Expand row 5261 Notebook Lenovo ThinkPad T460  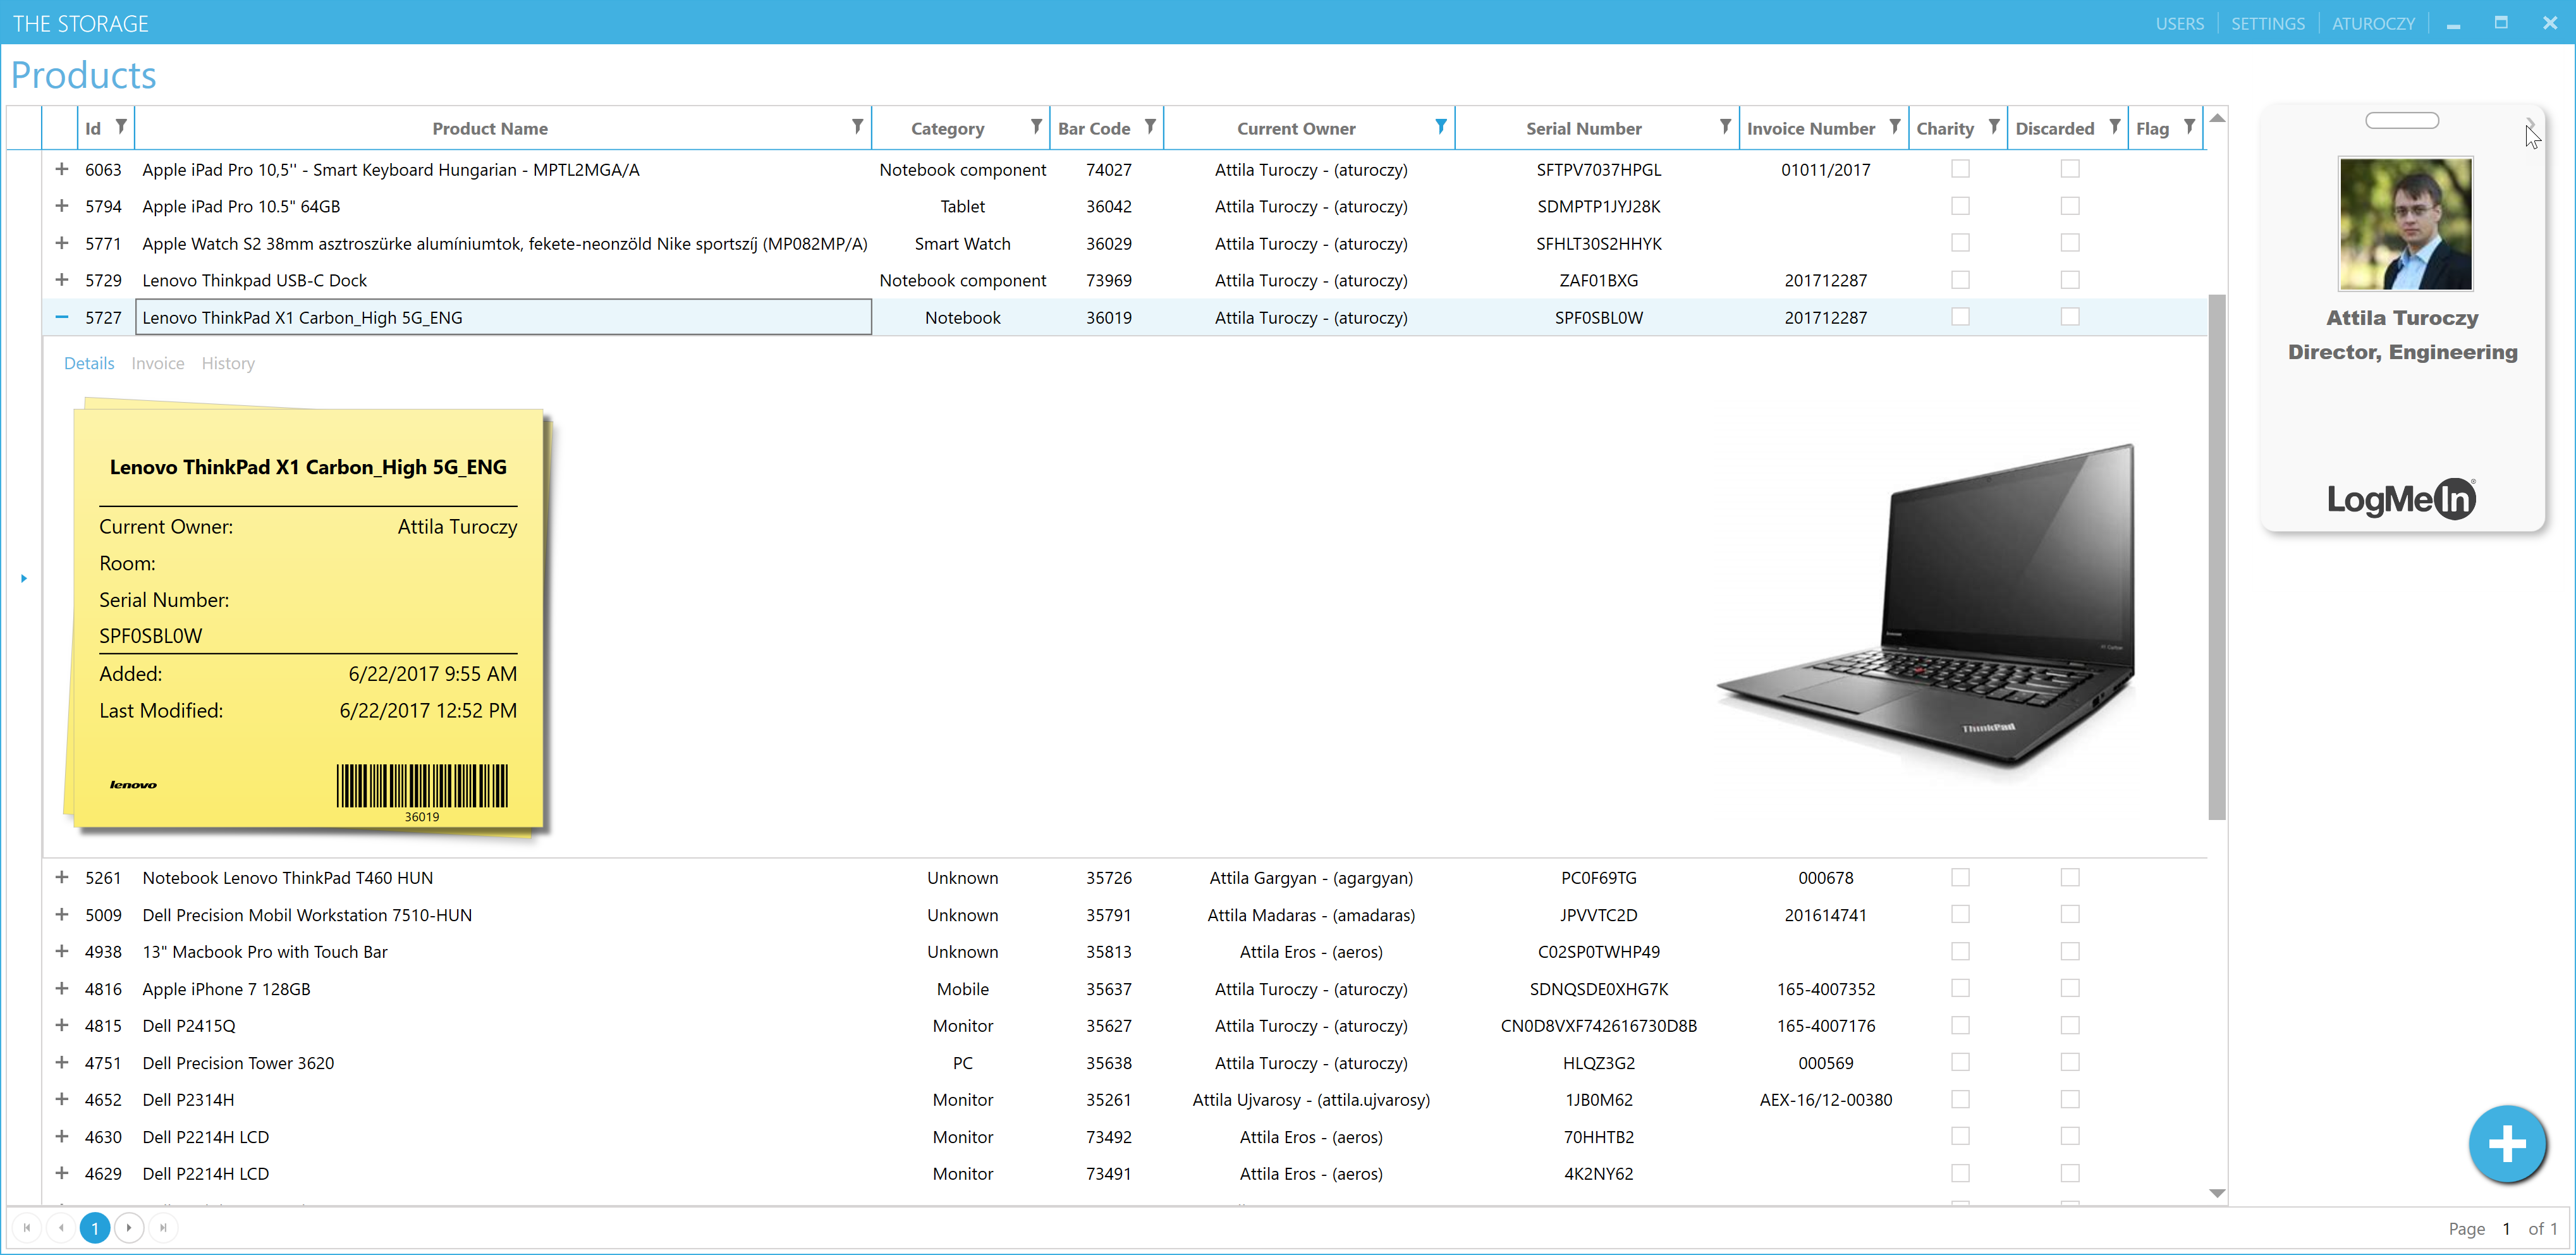[x=62, y=877]
